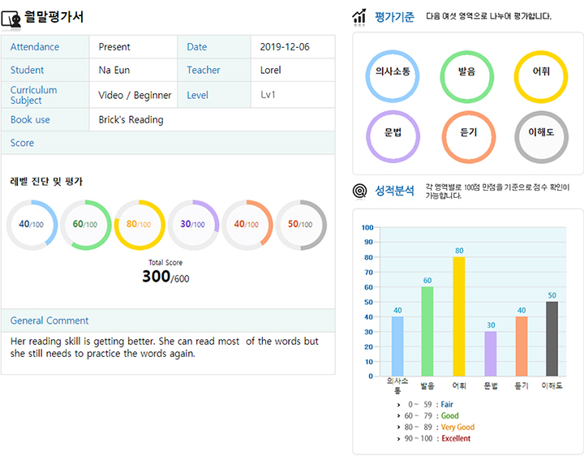The height and width of the screenshot is (456, 584).
Task: Click the 80/100 yellow score gauge
Action: (x=140, y=224)
